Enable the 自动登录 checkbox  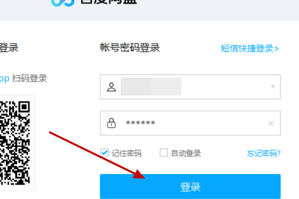tap(164, 153)
